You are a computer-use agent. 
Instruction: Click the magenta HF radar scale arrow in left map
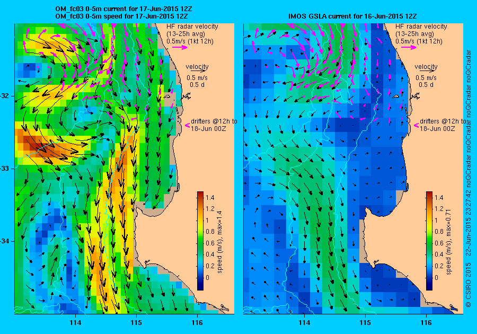point(180,47)
